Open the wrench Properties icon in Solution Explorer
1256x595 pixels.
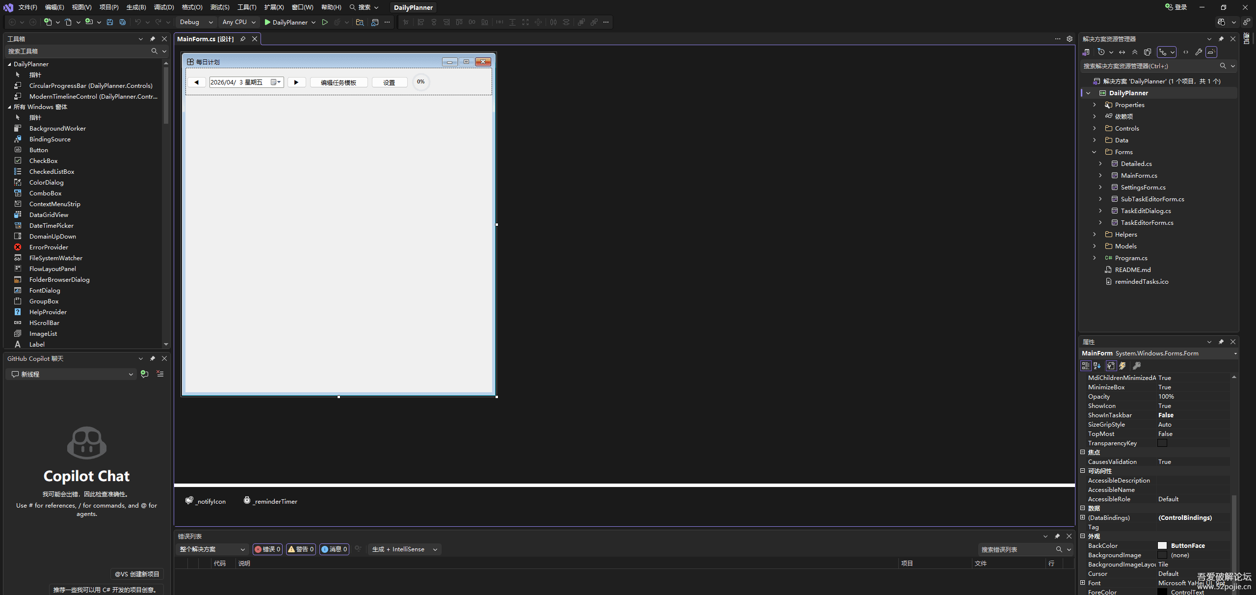click(x=1199, y=52)
